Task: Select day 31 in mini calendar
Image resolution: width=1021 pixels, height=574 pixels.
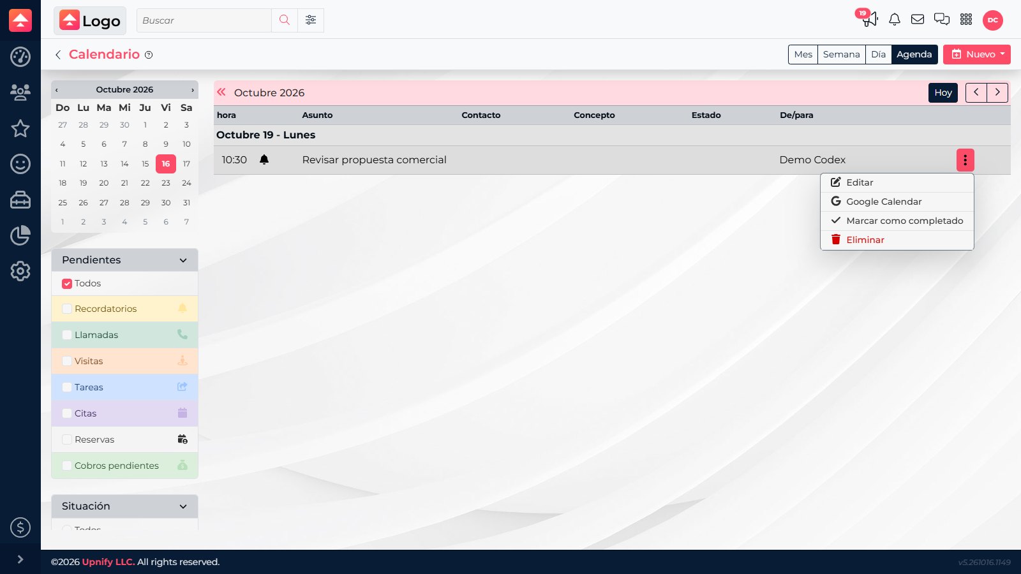Action: coord(186,203)
